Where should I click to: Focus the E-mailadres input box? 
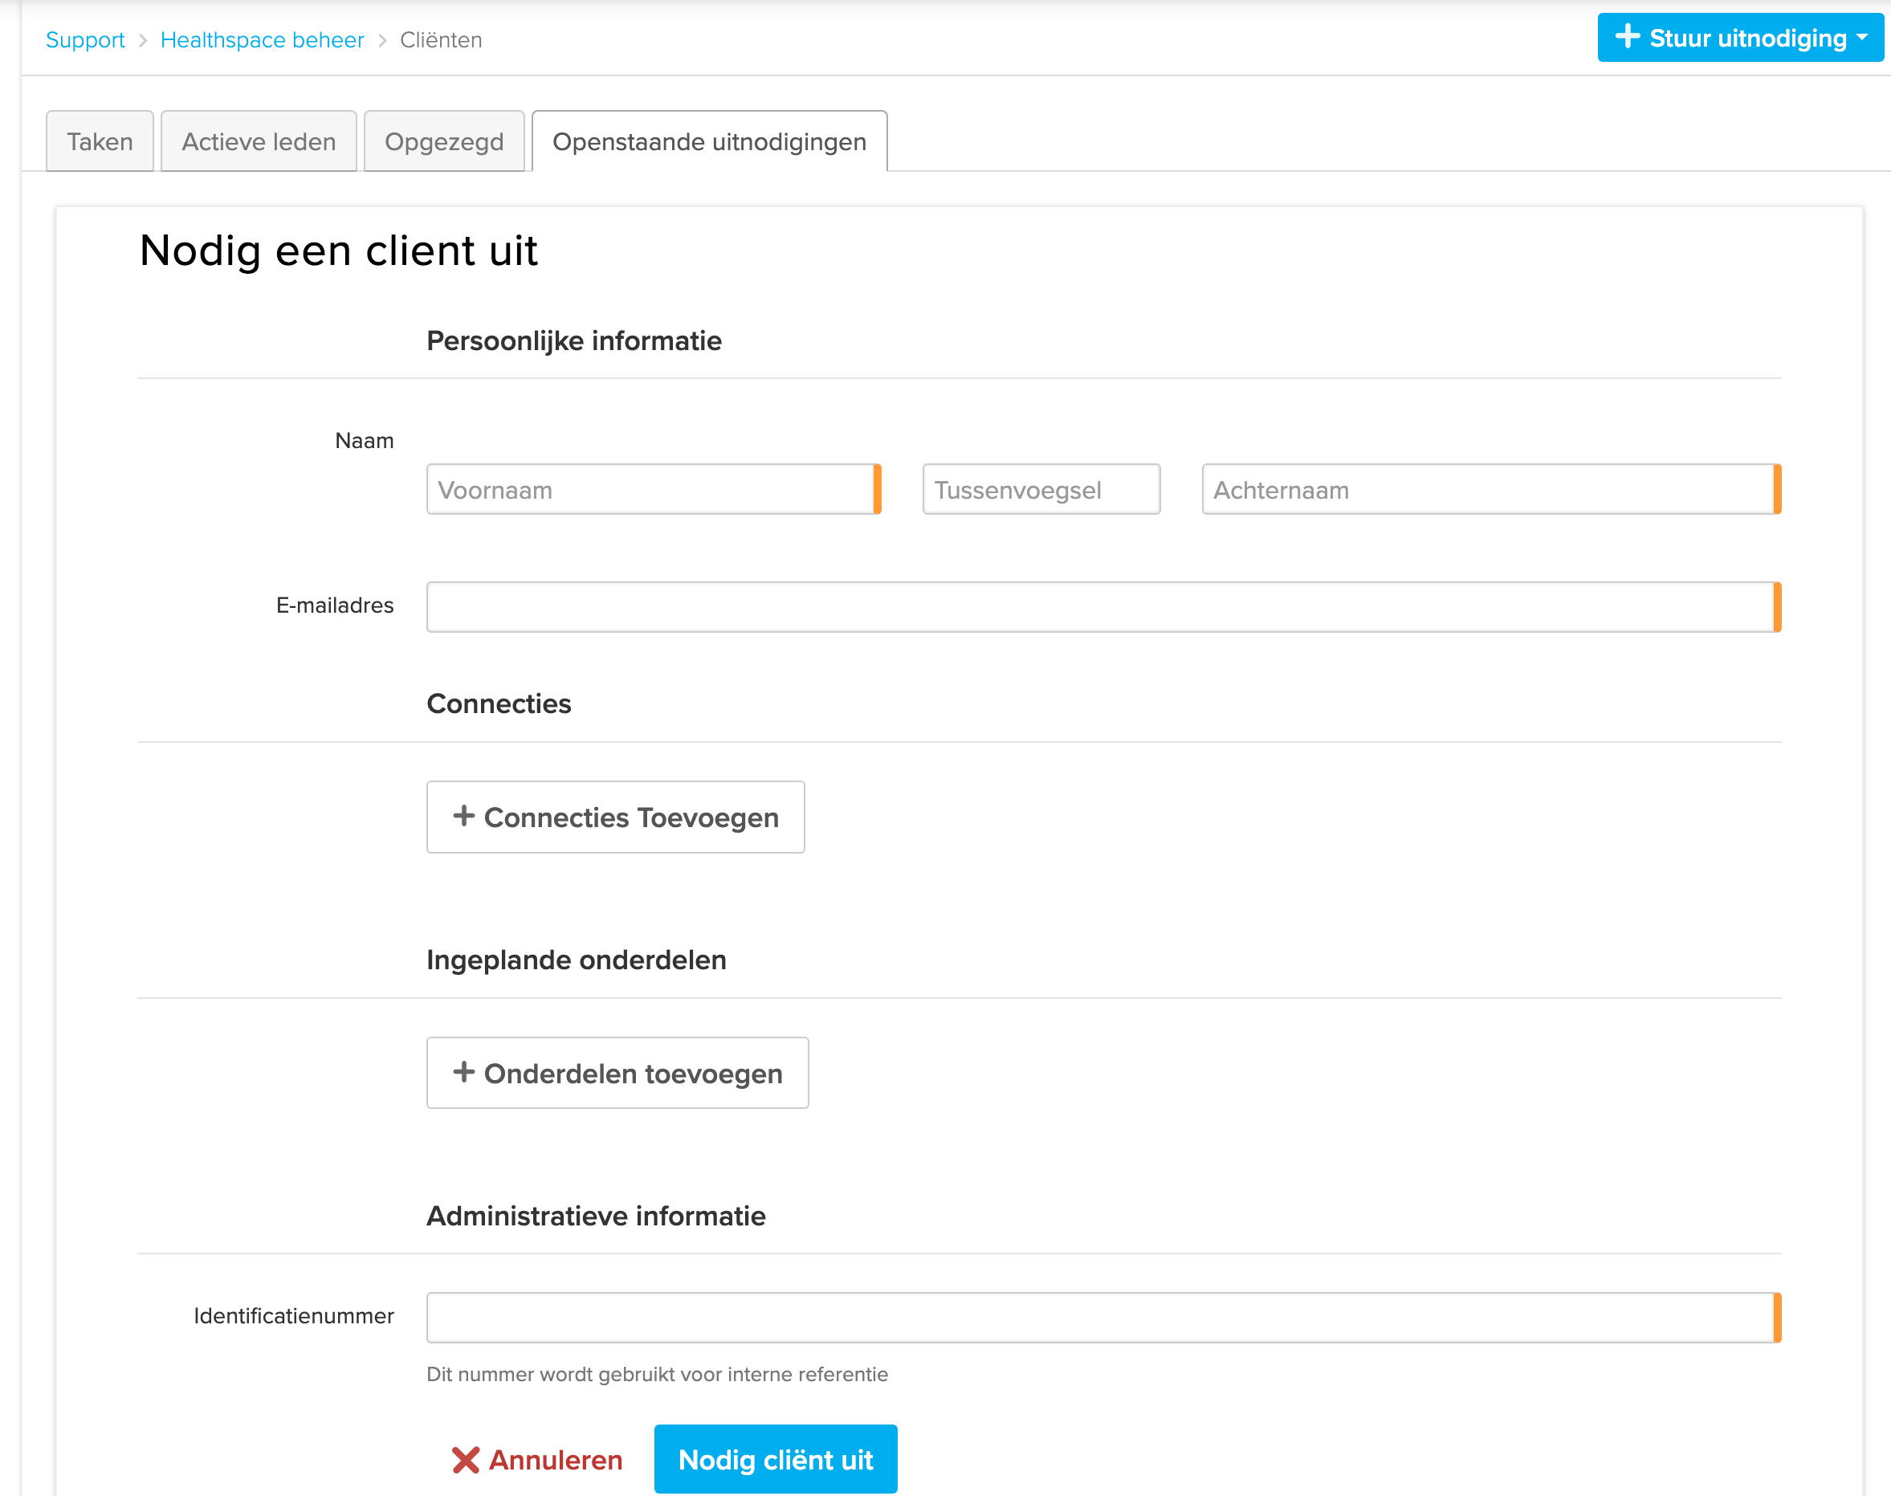coord(1099,607)
